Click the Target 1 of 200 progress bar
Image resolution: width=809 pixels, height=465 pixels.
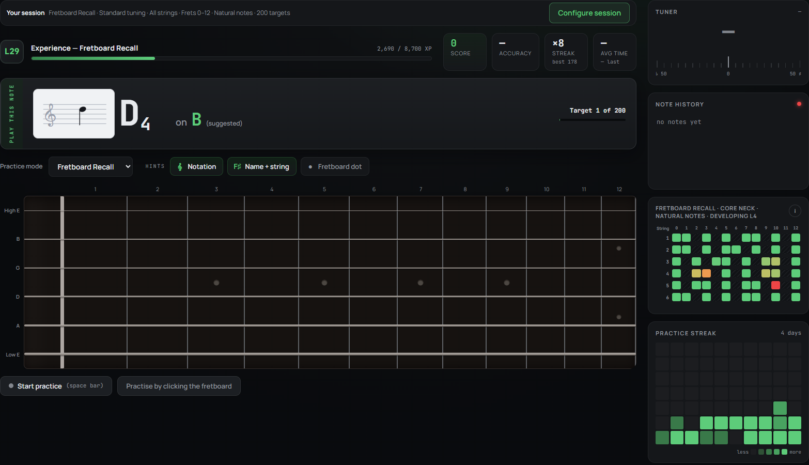593,120
